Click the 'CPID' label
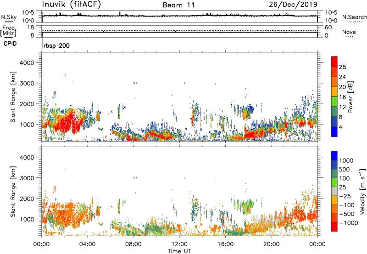 click(10, 44)
